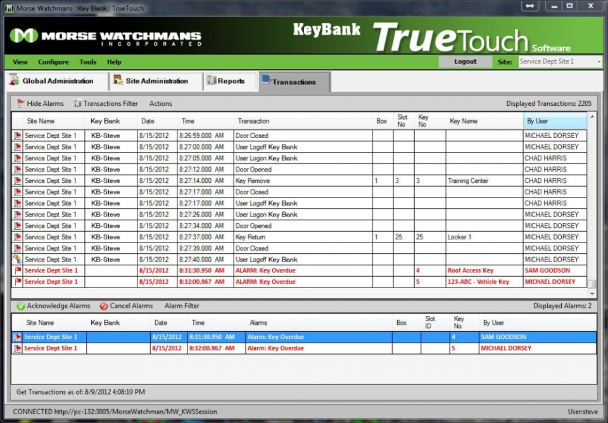
Task: Click the green Acknowledge Alarms checkmark icon
Action: [20, 305]
